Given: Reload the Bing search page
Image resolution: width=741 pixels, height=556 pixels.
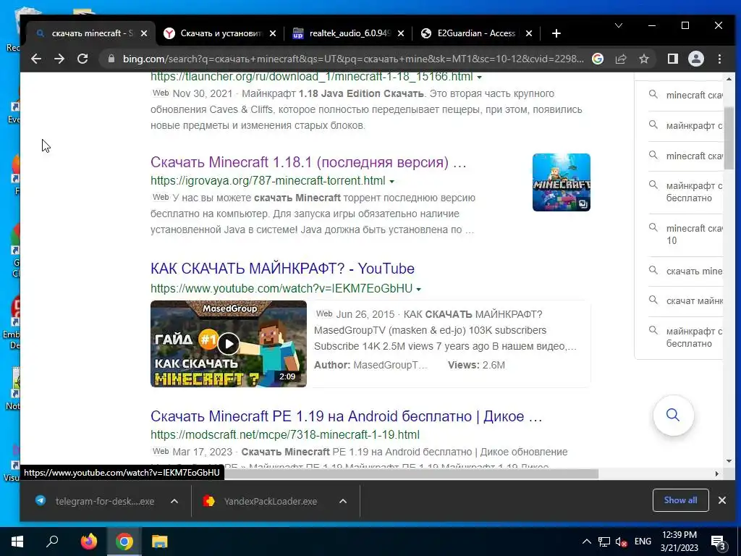Looking at the screenshot, I should pos(82,59).
